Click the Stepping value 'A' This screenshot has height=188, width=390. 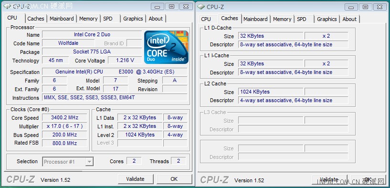pyautogui.click(x=175, y=80)
